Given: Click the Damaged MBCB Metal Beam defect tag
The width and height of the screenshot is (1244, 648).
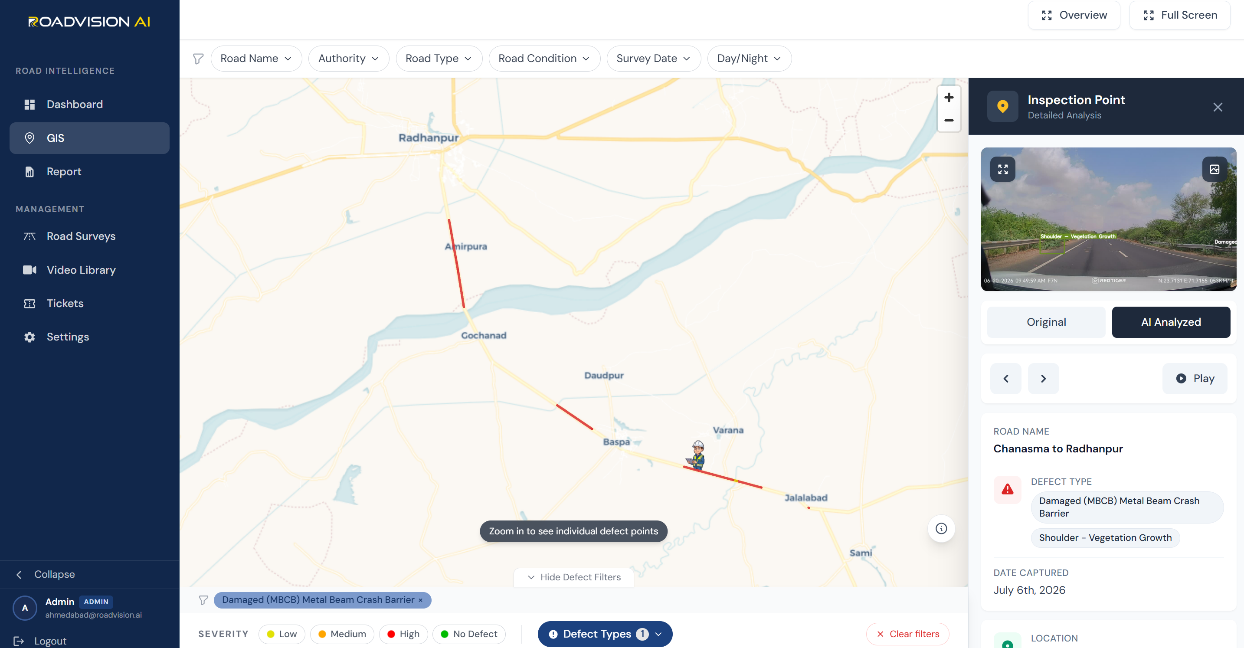Looking at the screenshot, I should tap(1127, 507).
